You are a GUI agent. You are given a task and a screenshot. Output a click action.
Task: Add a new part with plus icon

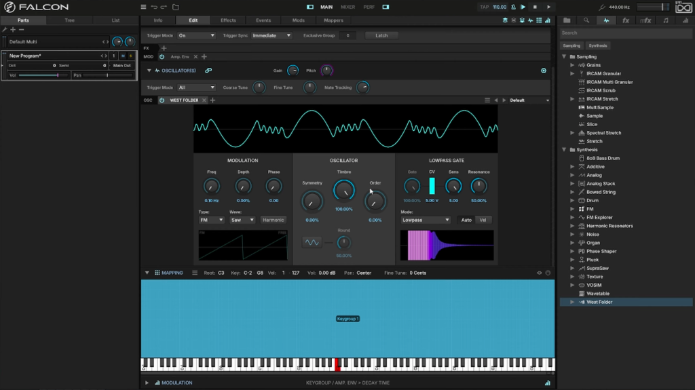13,30
